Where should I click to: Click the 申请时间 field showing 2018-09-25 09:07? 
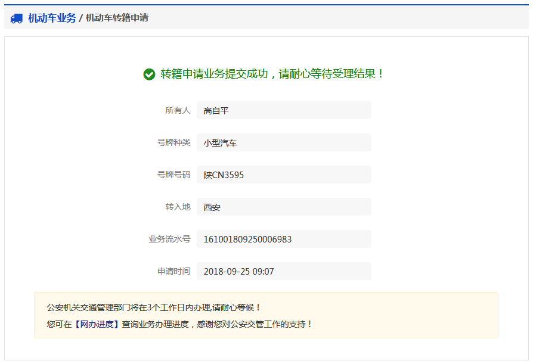pos(283,271)
